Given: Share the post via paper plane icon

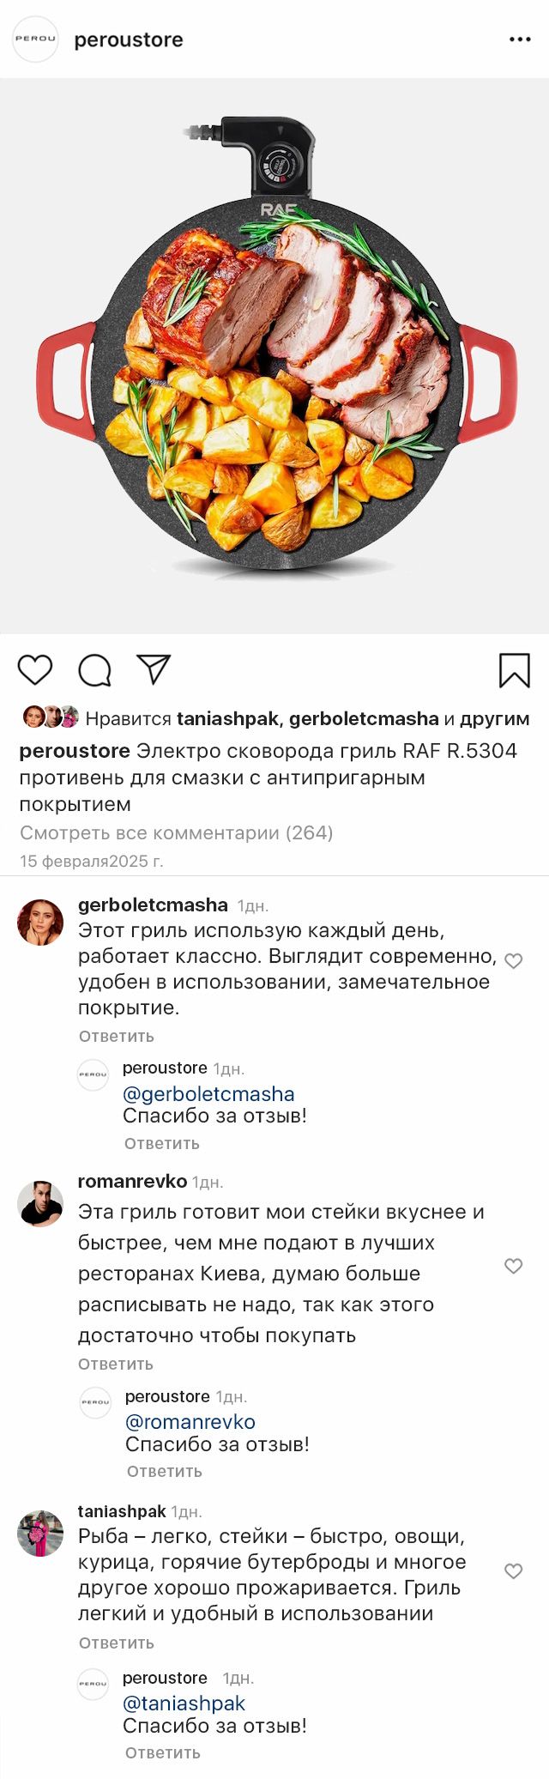Looking at the screenshot, I should pyautogui.click(x=154, y=669).
